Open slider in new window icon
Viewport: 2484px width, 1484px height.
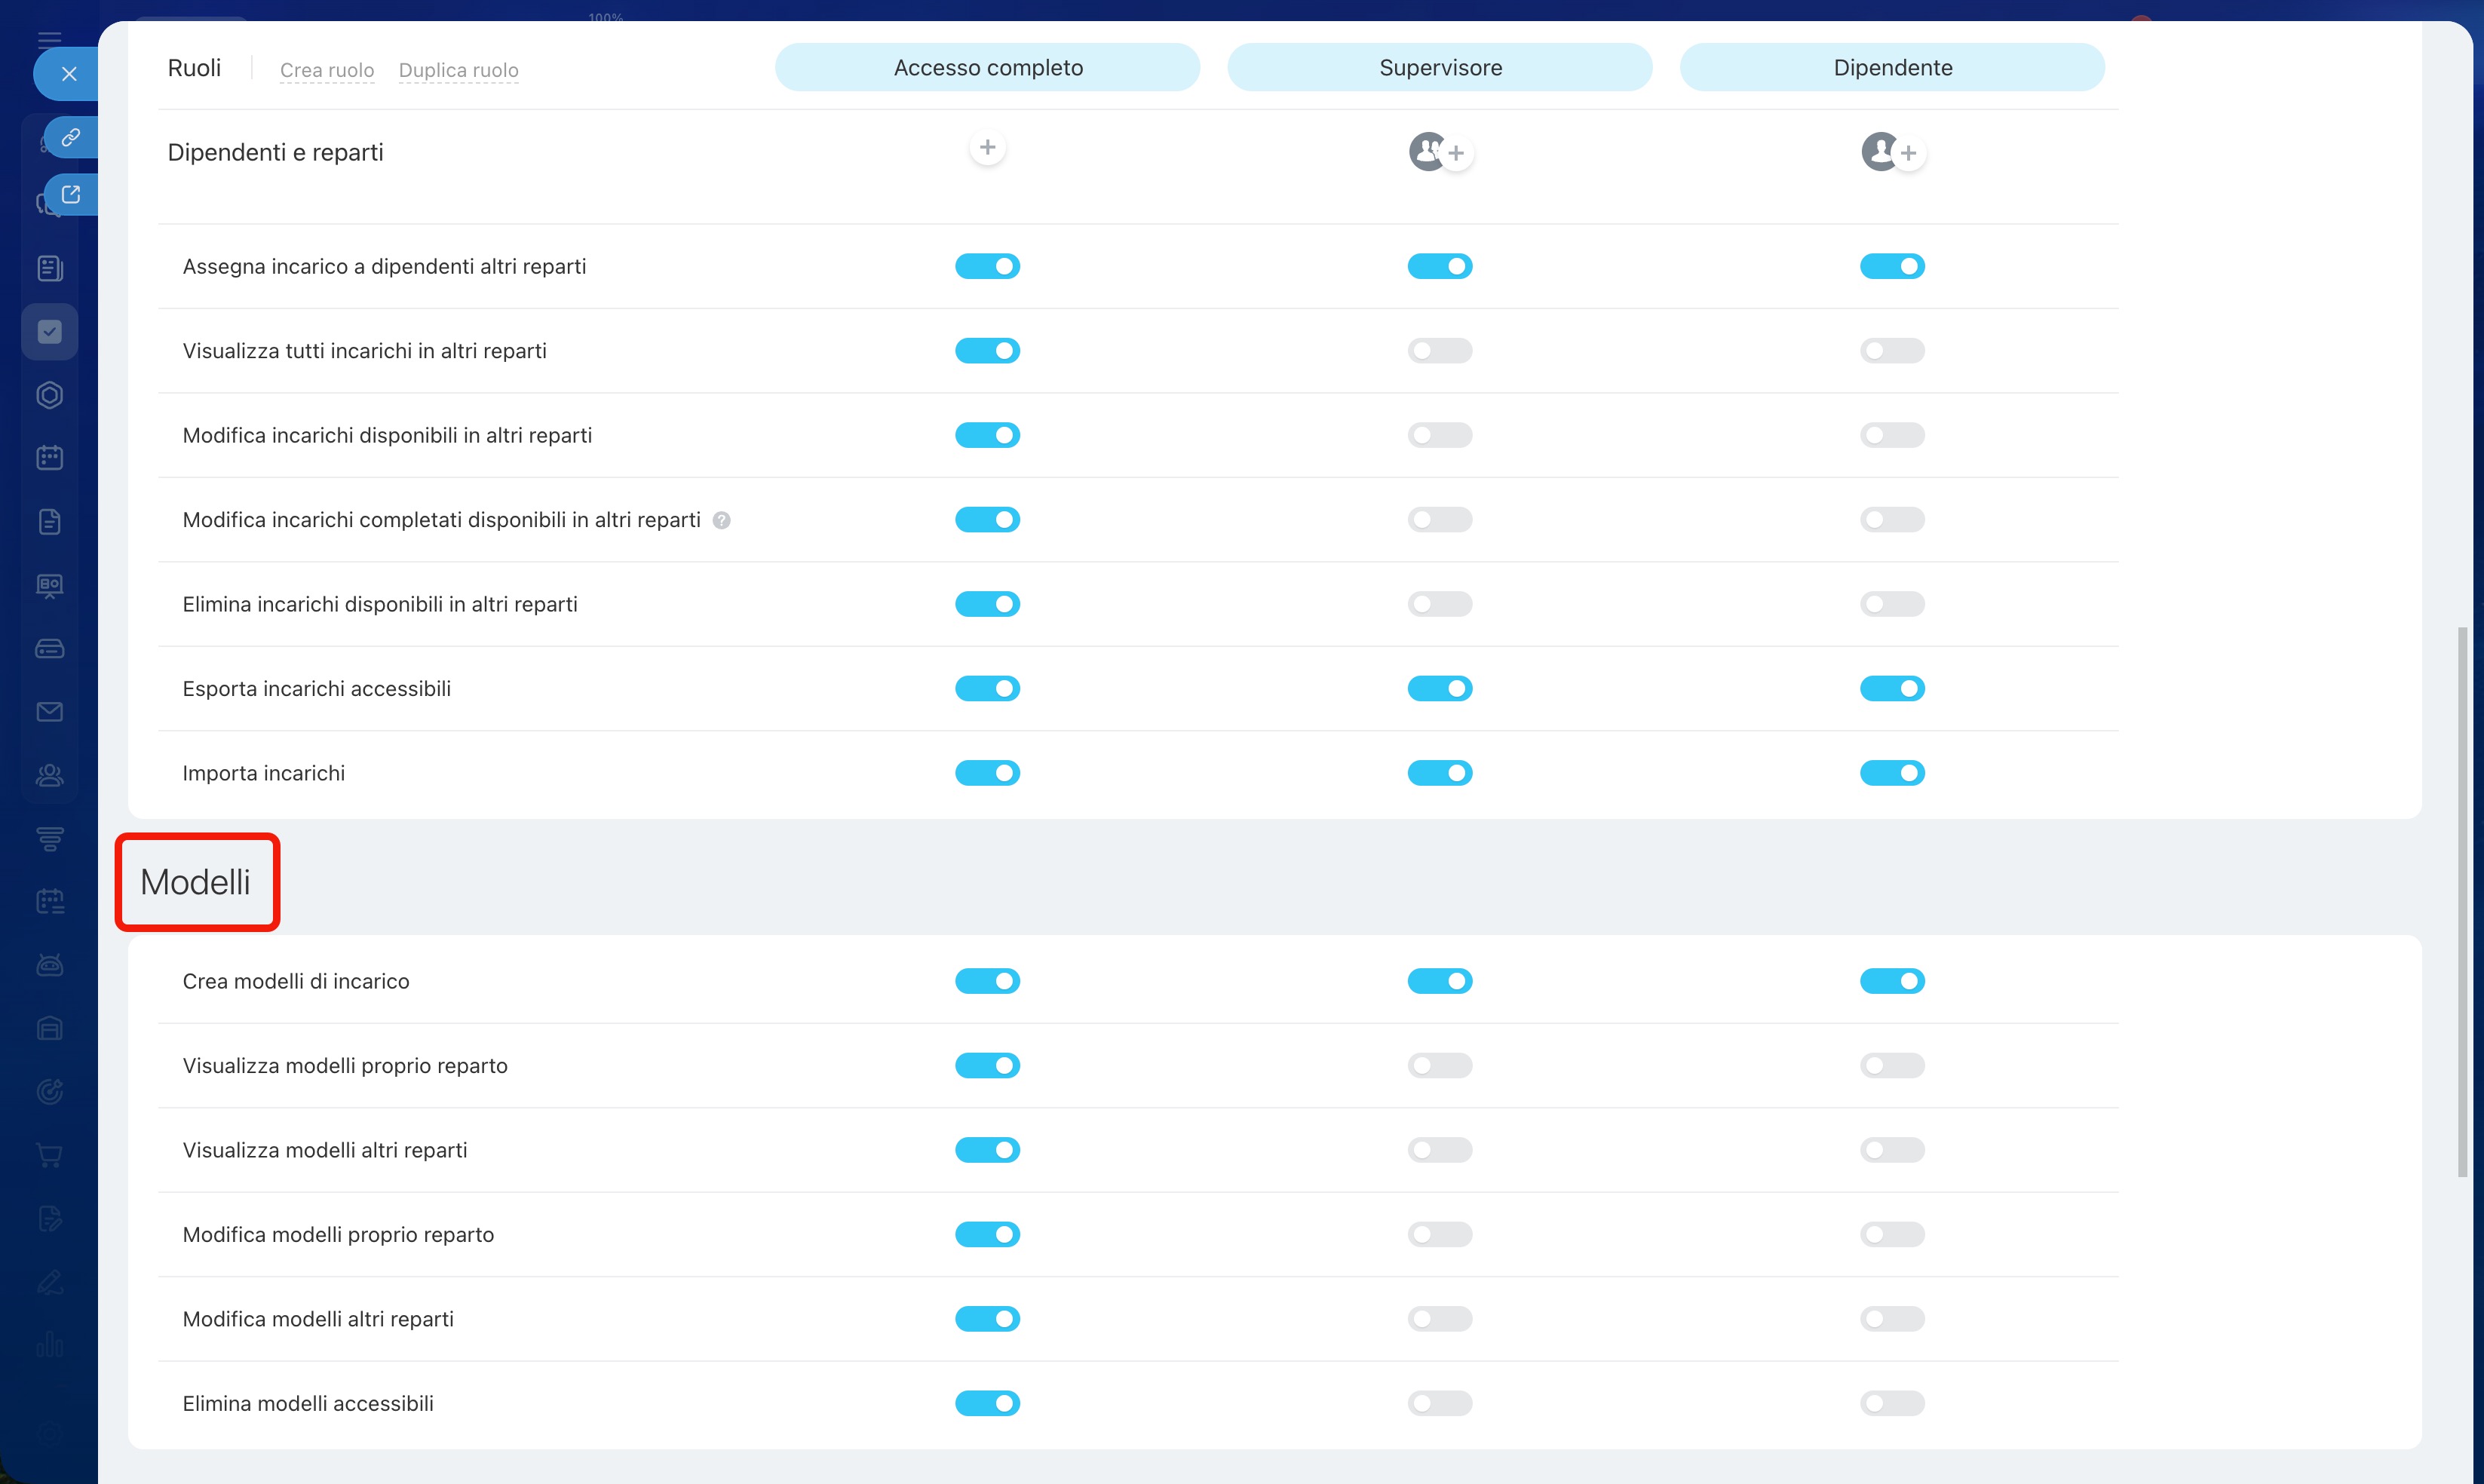point(70,194)
